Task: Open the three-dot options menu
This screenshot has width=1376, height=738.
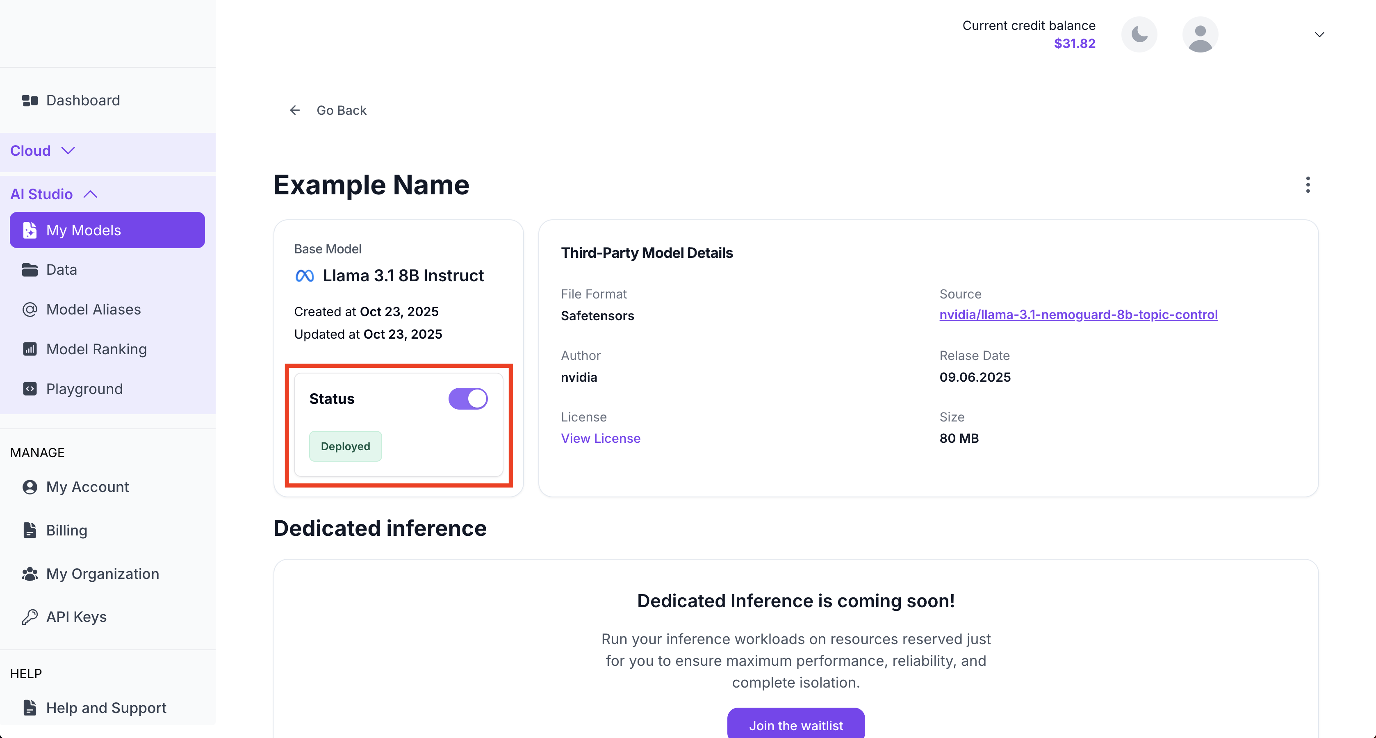Action: click(x=1308, y=185)
